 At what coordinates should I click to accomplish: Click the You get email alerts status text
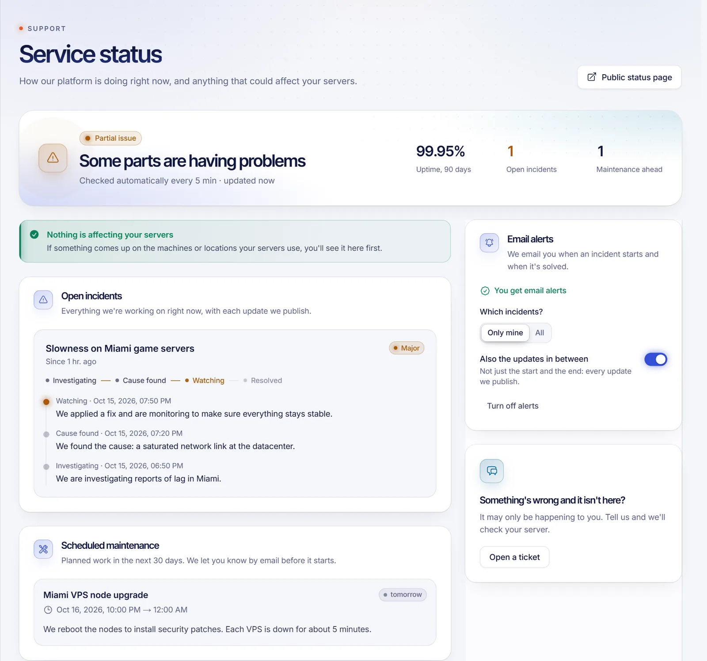pos(530,291)
